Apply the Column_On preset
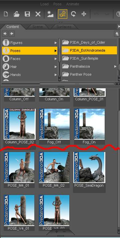The width and height of the screenshot is (120, 238). point(54,95)
